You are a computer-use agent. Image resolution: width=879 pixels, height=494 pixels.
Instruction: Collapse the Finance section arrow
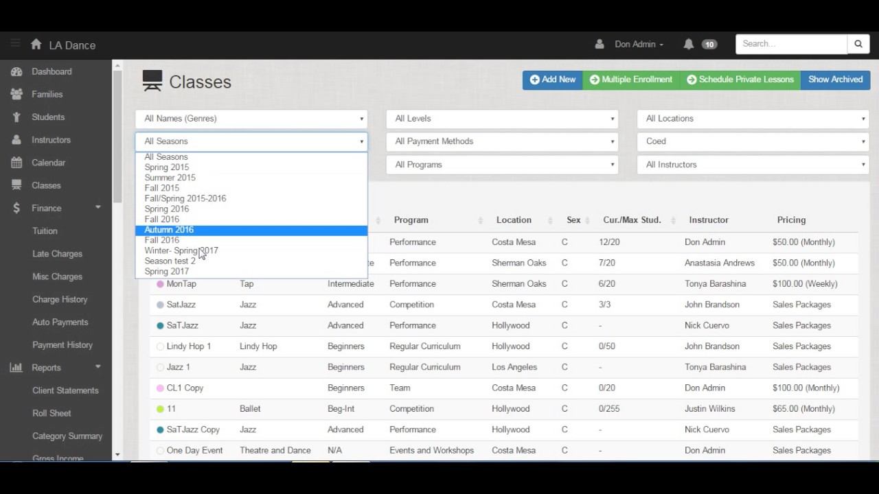tap(98, 207)
